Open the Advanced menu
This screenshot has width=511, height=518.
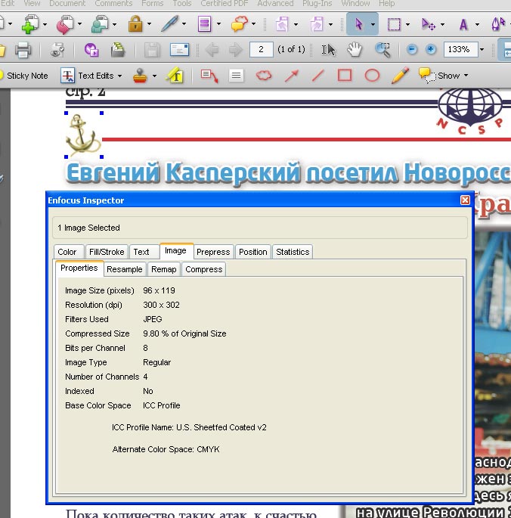275,3
